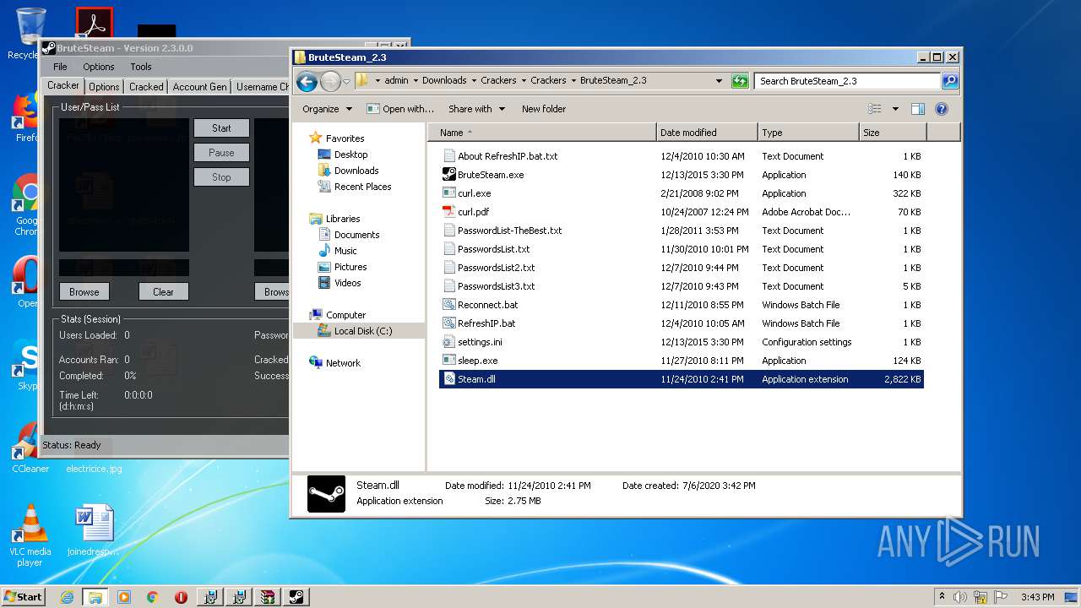The width and height of the screenshot is (1081, 608).
Task: Click the Windows Start button
Action: [x=23, y=597]
